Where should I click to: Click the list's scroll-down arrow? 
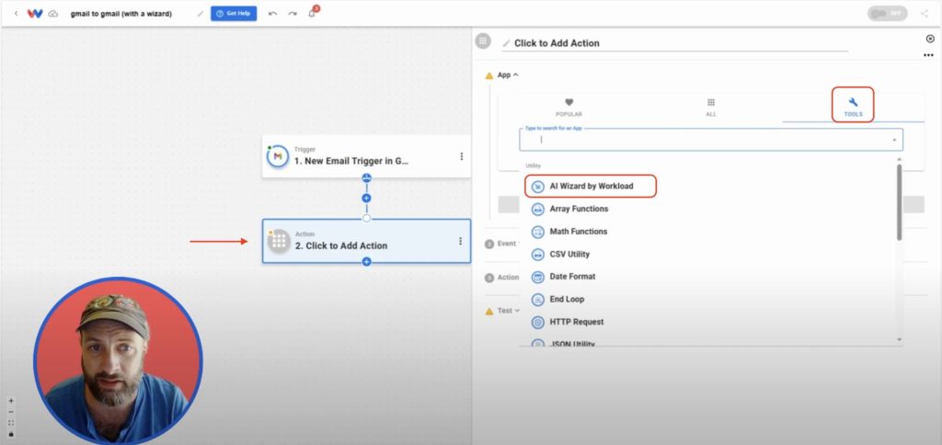pyautogui.click(x=899, y=340)
